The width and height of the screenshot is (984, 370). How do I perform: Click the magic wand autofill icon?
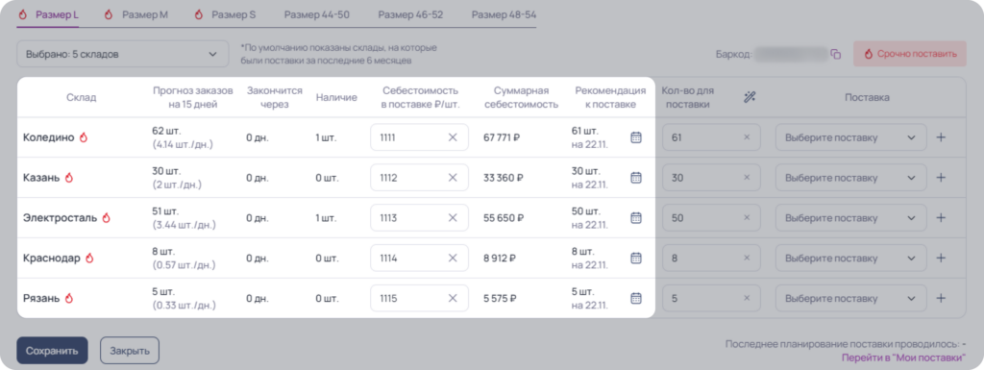(750, 97)
